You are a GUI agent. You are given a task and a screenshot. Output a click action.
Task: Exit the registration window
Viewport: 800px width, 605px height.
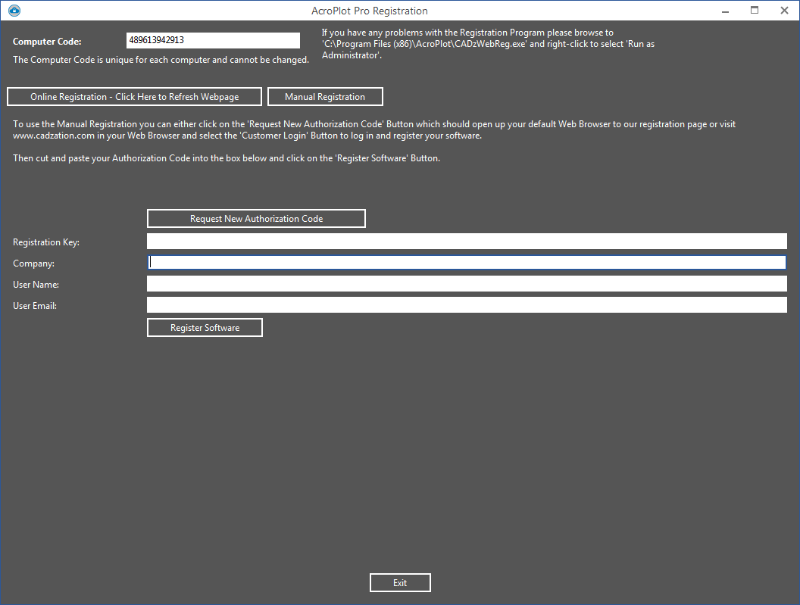pyautogui.click(x=400, y=582)
